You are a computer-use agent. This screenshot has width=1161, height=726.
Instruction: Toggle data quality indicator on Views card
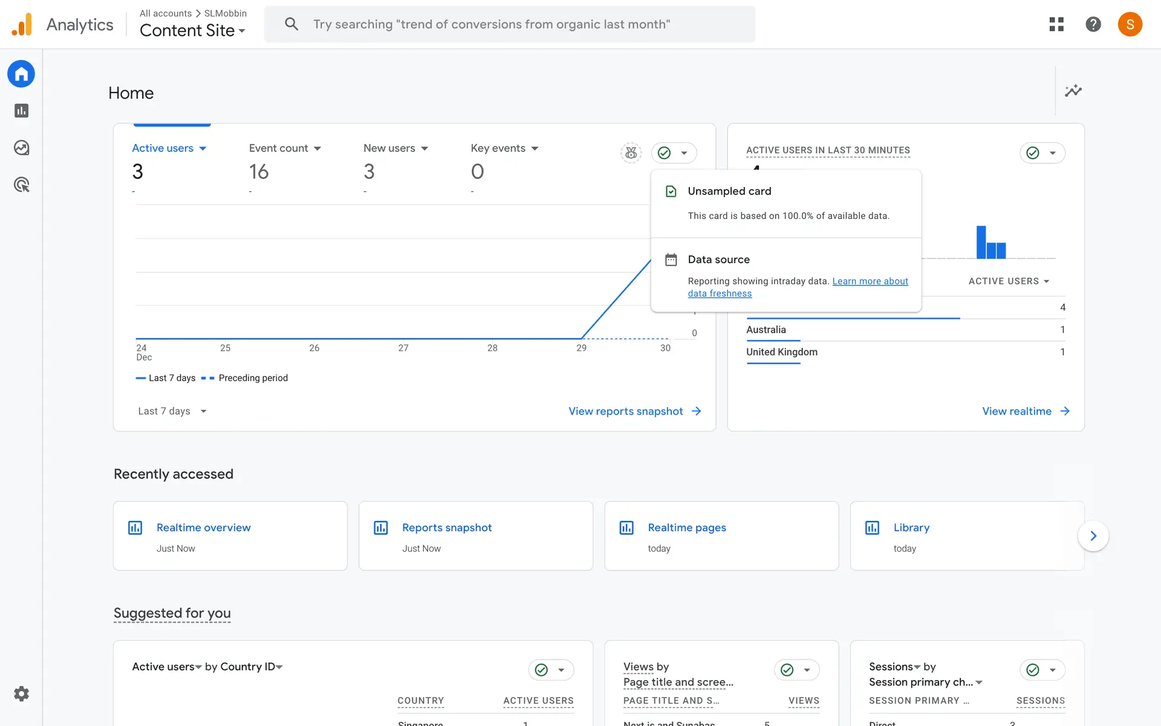(x=796, y=670)
